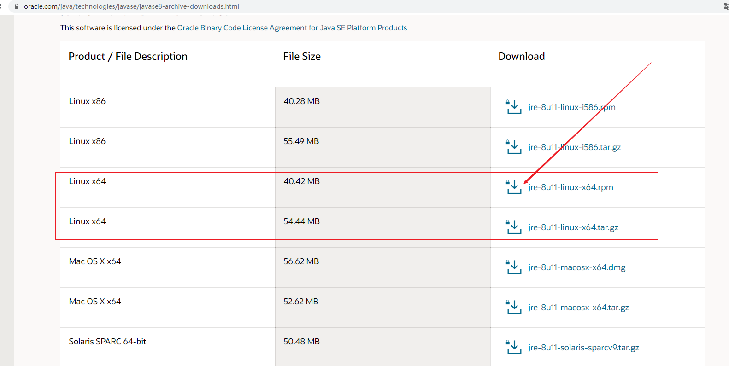Open the Oracle Binary Code License Agreement link
Viewport: 729px width, 366px height.
coord(292,28)
